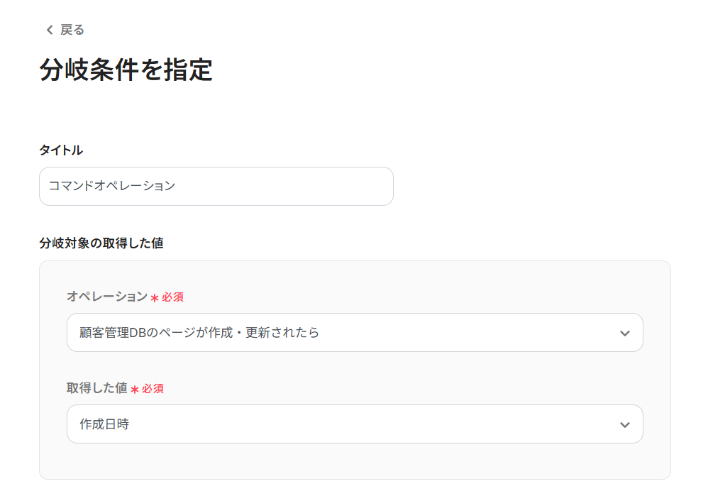
Task: Click the 取得した値 field label
Action: pos(96,388)
